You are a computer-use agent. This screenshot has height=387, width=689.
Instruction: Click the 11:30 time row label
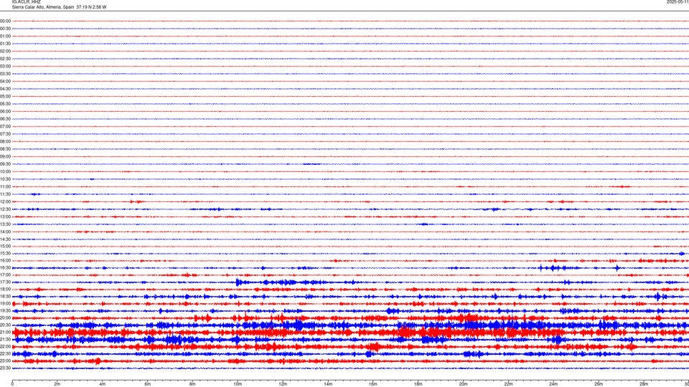pos(5,194)
